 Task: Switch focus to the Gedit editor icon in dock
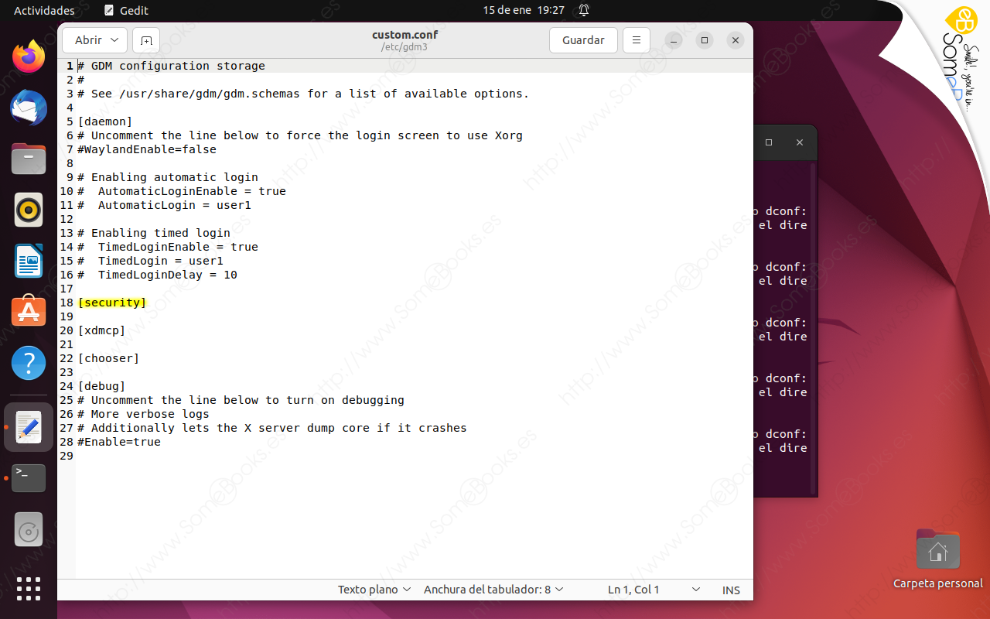coord(29,426)
